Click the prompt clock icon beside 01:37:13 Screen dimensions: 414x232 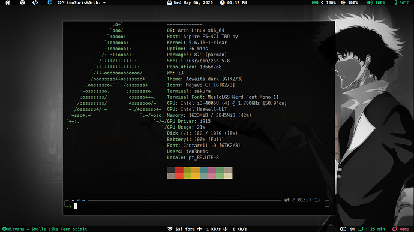pyautogui.click(x=293, y=200)
